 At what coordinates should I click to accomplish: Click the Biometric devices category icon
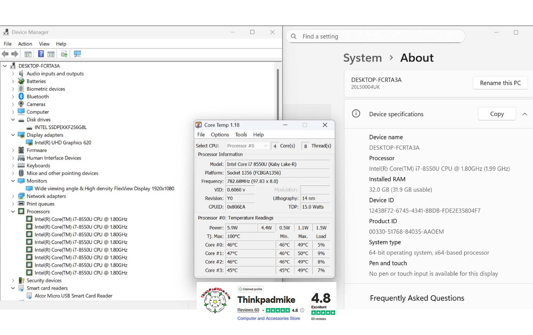[21, 89]
